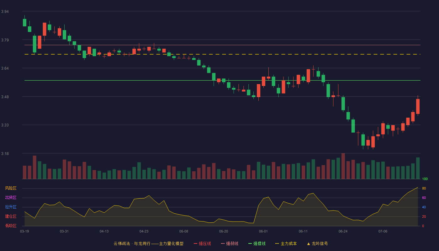Click the tallest red volume bar near 06-24
Screen dimensions: 439x251
click(x=343, y=166)
